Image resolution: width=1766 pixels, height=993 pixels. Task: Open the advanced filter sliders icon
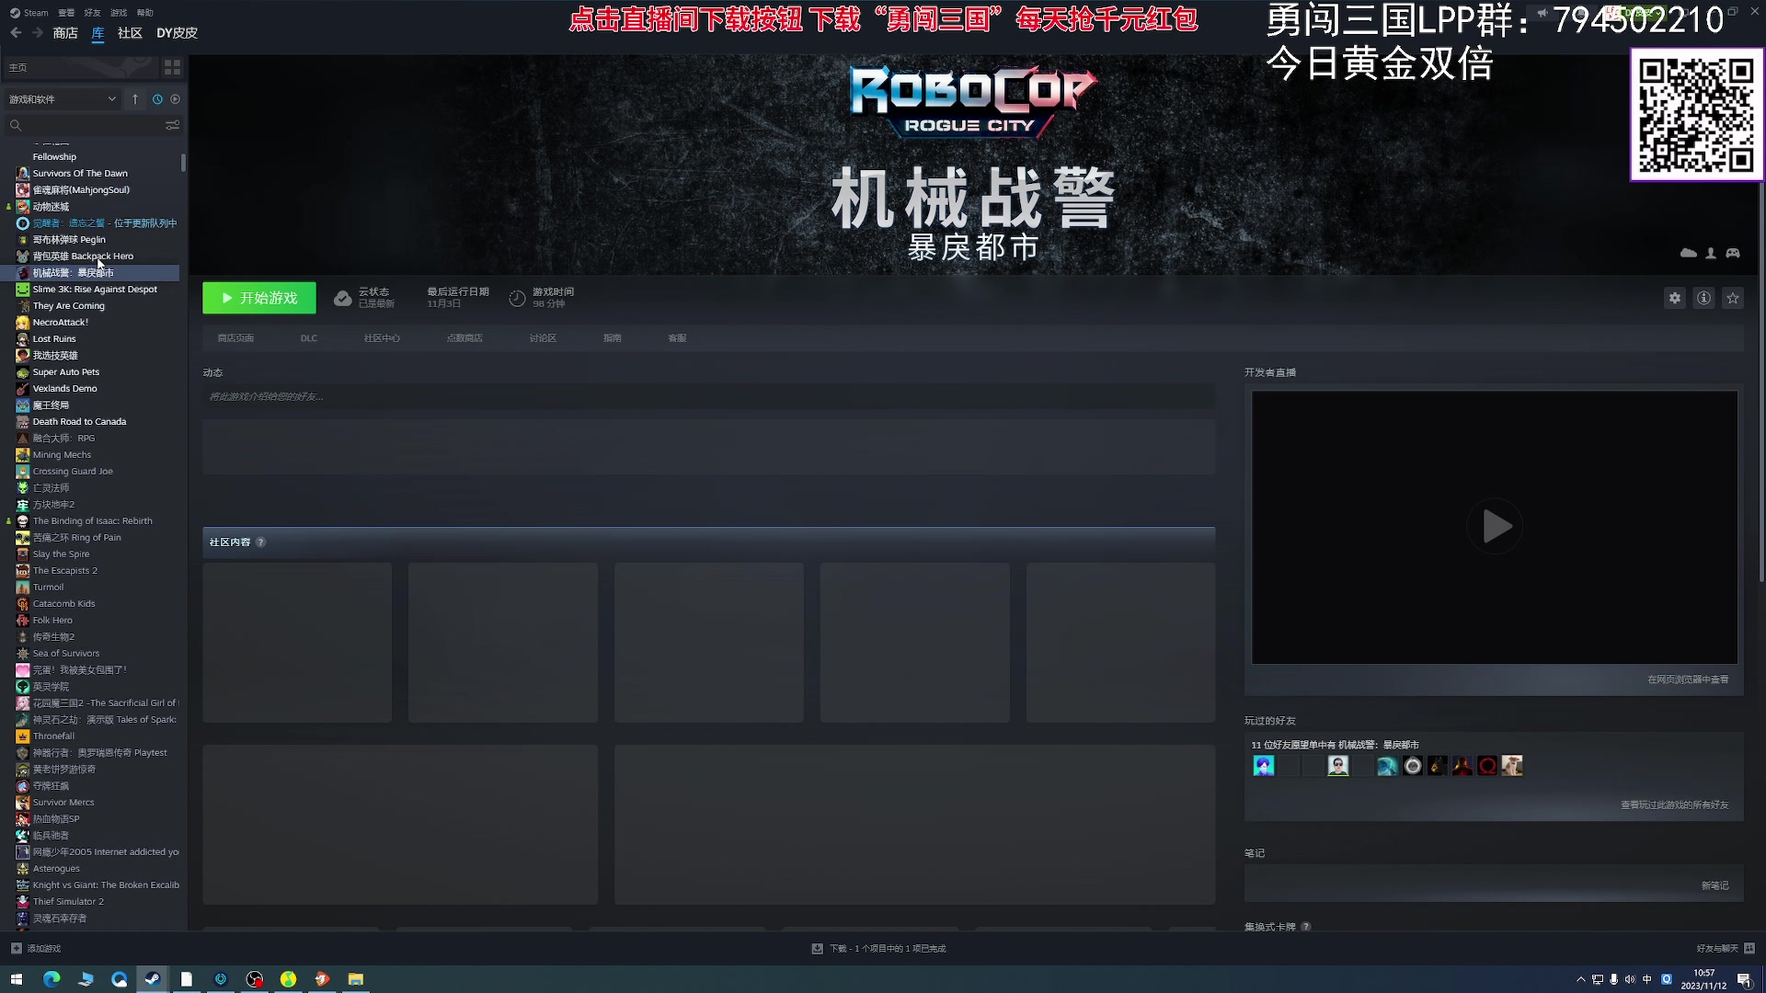172,125
